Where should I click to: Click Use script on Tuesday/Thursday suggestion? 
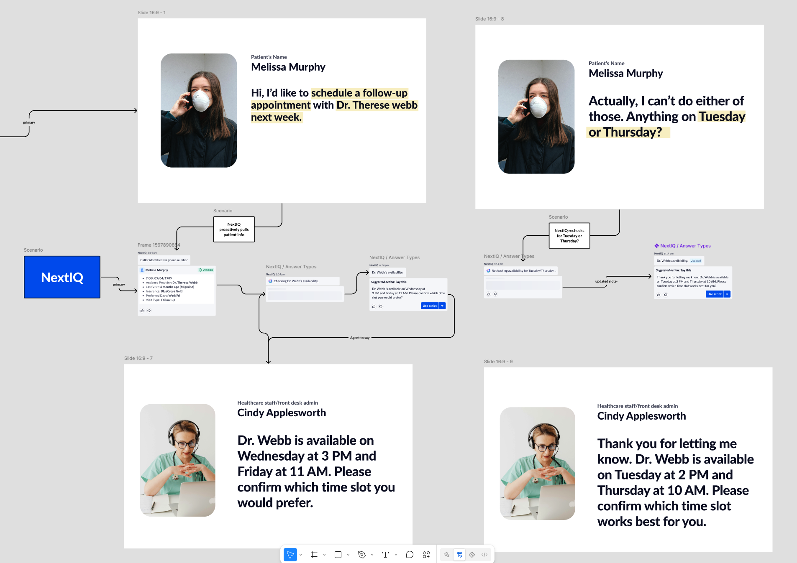(714, 294)
